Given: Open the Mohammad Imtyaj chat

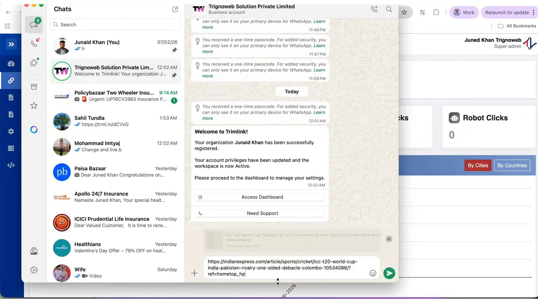Looking at the screenshot, I should (x=116, y=146).
